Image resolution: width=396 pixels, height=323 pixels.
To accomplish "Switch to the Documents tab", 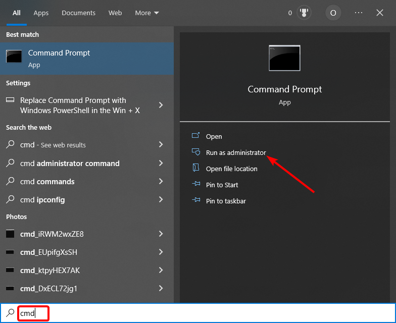I will [78, 13].
